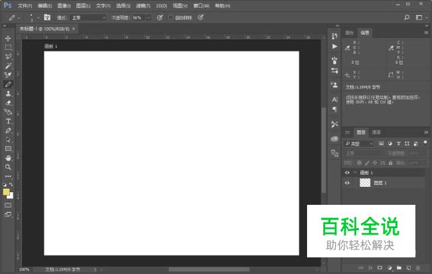
Task: Open the Character panel icon
Action: pyautogui.click(x=334, y=99)
